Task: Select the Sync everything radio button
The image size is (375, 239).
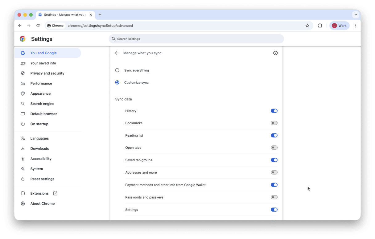Action: (117, 70)
